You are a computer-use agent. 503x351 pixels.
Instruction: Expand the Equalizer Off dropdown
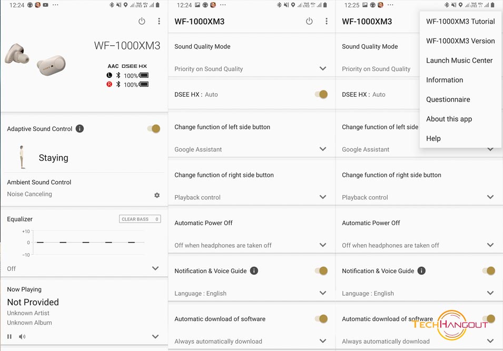(155, 268)
